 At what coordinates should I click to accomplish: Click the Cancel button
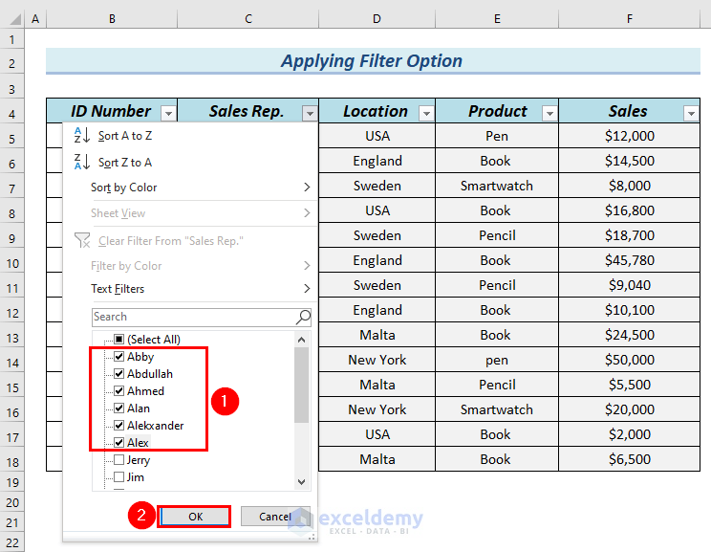274,517
